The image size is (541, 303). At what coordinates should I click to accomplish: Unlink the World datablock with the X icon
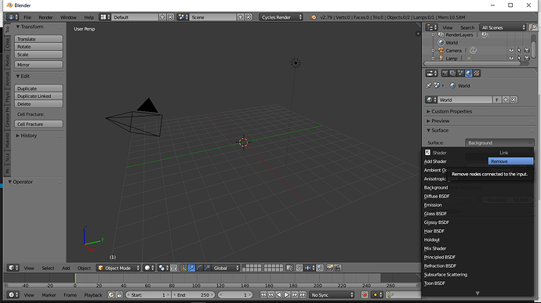[514, 100]
